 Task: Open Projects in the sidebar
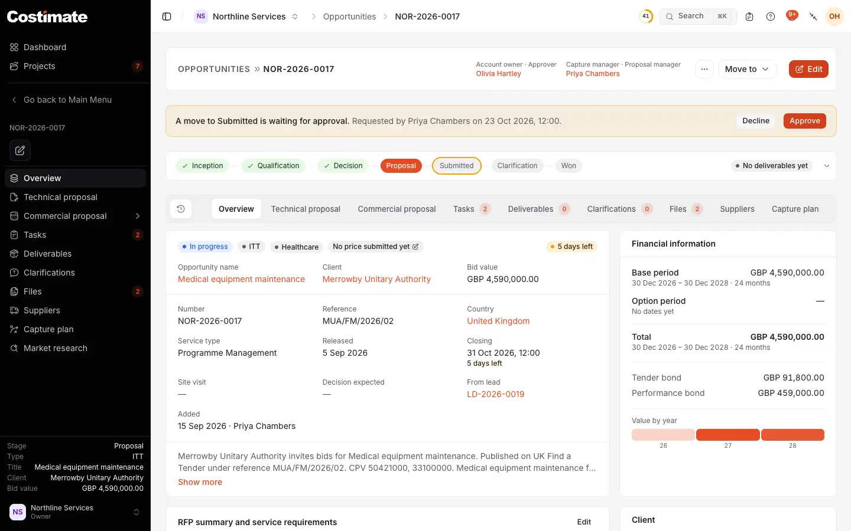(75, 66)
